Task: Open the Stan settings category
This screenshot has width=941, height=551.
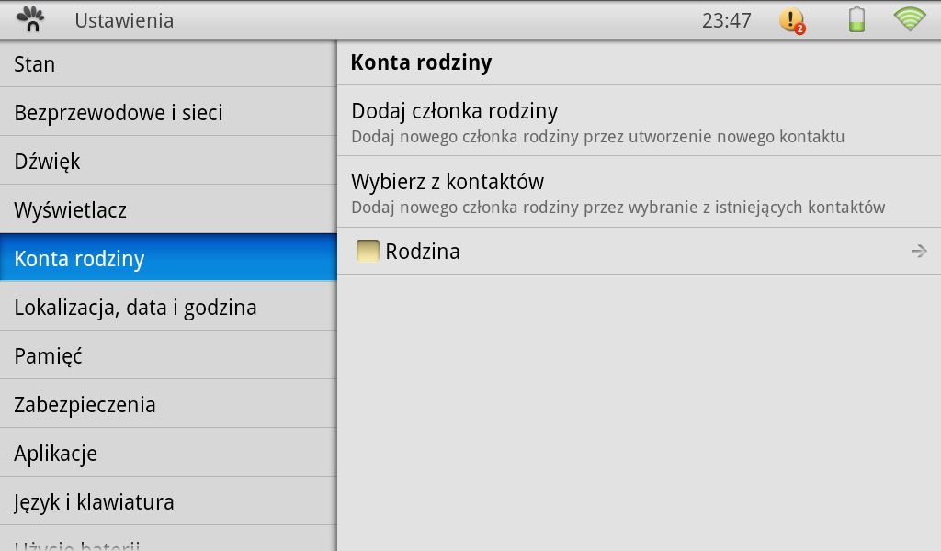Action: (168, 64)
